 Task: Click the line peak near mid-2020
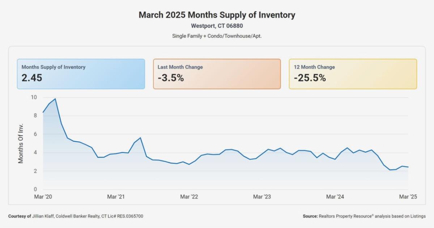pos(55,99)
